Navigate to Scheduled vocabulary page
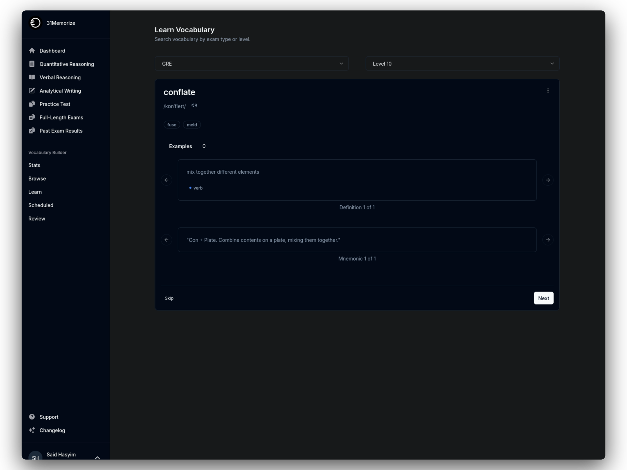 41,205
